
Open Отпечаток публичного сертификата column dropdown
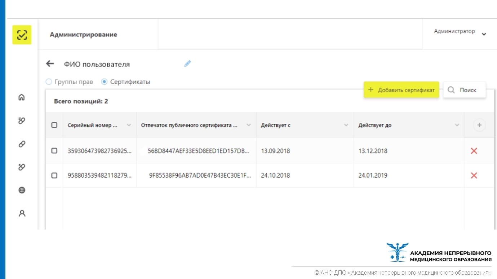coord(249,125)
